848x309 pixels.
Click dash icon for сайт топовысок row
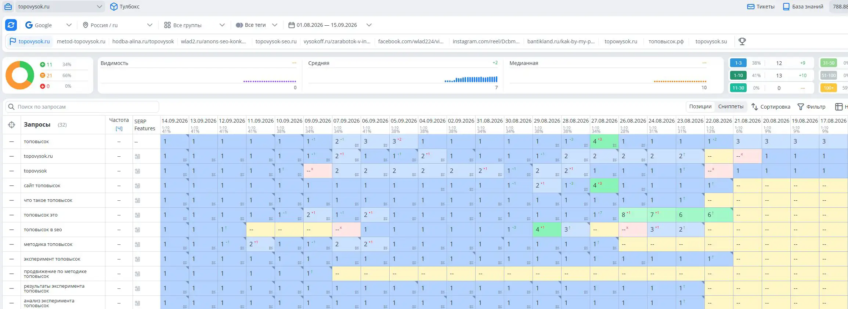[11, 186]
